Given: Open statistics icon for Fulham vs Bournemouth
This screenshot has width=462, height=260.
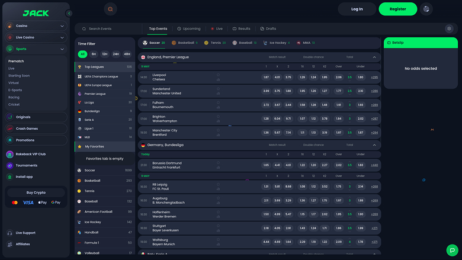Looking at the screenshot, I should pyautogui.click(x=219, y=107).
